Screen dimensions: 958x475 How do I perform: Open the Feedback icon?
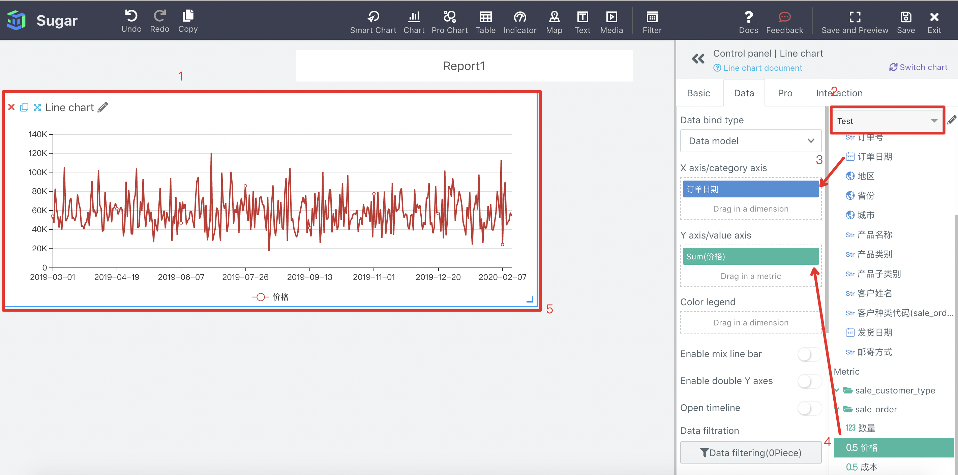(784, 17)
